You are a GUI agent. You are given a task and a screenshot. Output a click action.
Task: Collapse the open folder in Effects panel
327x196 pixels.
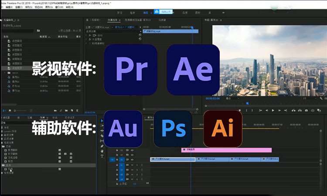[x=3, y=166]
